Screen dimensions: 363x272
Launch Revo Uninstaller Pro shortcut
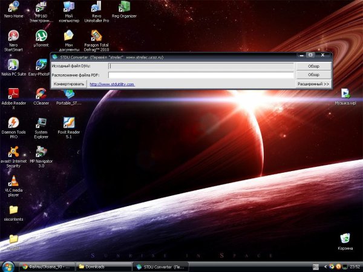(x=97, y=11)
